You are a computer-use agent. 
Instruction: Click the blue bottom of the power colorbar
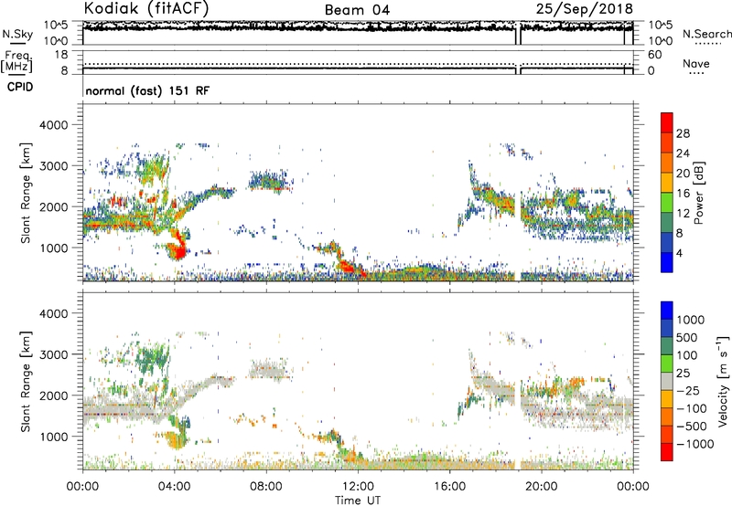pyautogui.click(x=667, y=262)
